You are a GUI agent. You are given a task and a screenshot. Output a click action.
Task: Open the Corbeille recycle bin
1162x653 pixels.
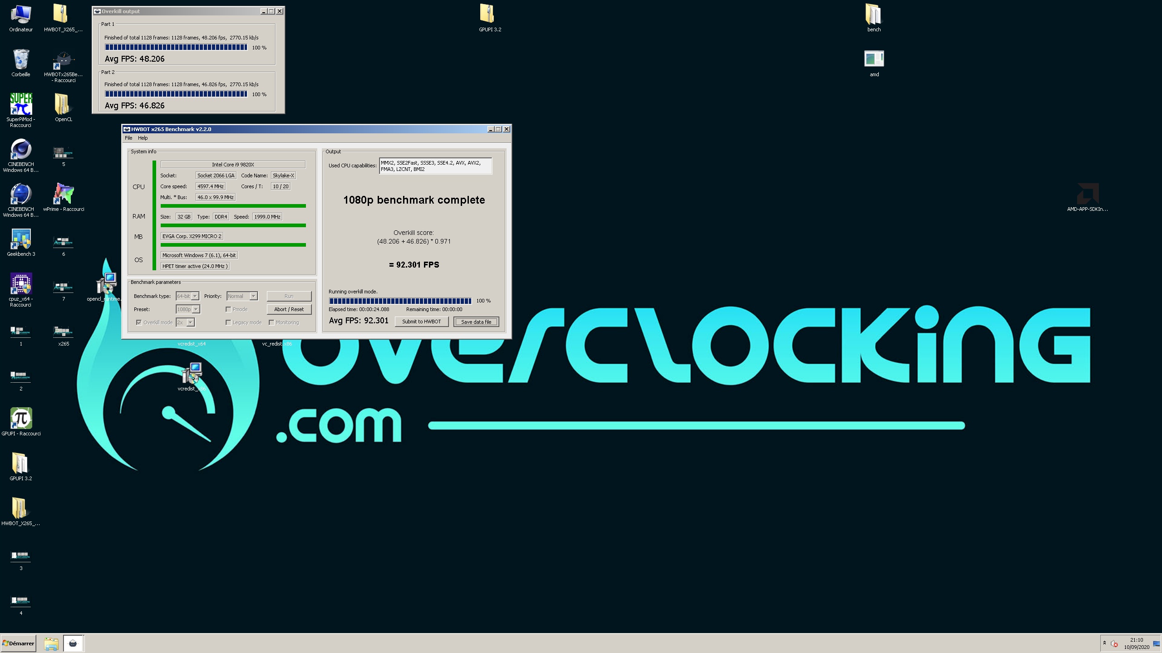coord(21,63)
